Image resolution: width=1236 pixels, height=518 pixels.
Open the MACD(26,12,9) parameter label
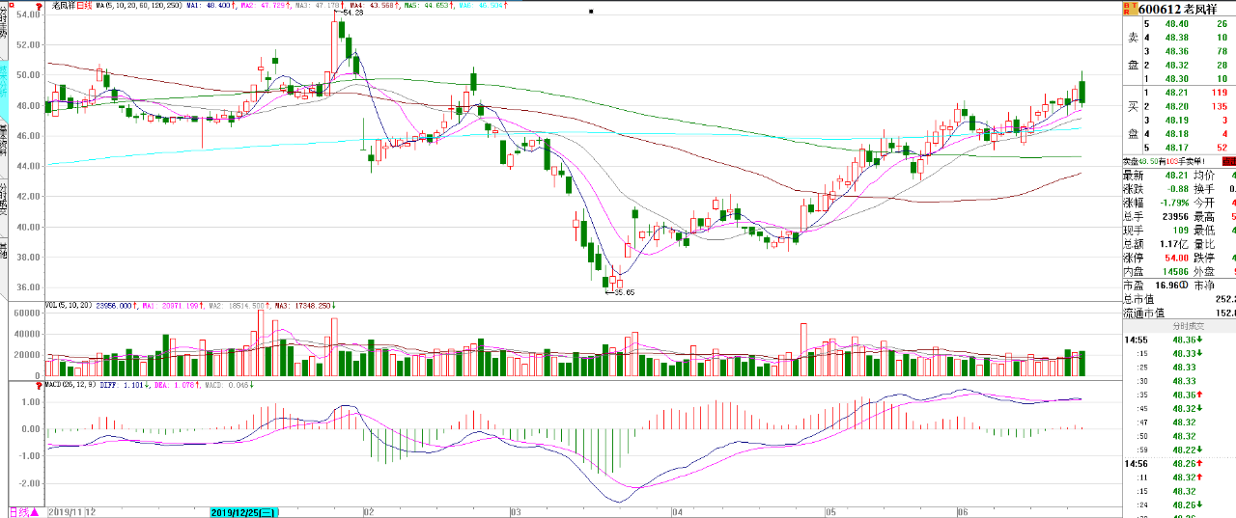tap(70, 384)
